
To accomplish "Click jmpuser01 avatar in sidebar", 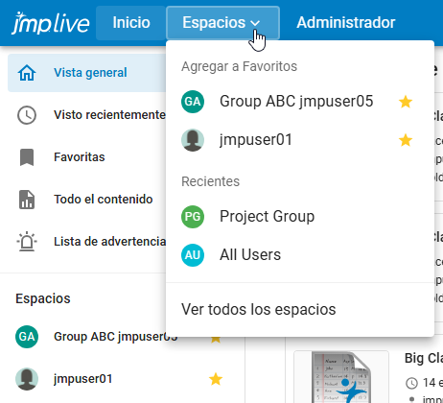I will tap(27, 379).
